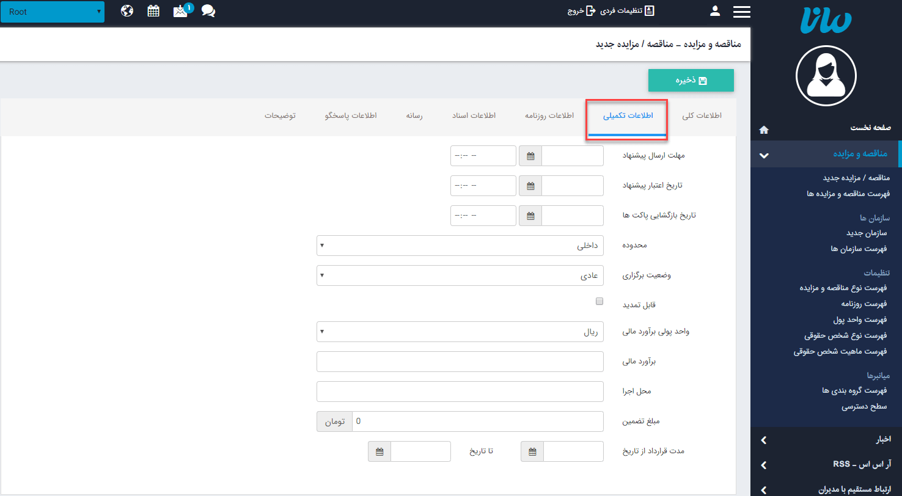Image resolution: width=902 pixels, height=496 pixels.
Task: Switch to the اطلاعات کلی tab
Action: click(702, 115)
